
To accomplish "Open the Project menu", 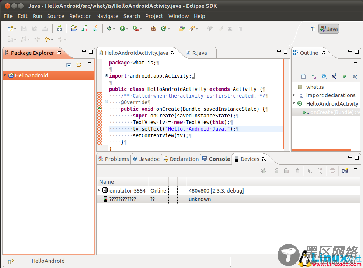I will [x=154, y=16].
